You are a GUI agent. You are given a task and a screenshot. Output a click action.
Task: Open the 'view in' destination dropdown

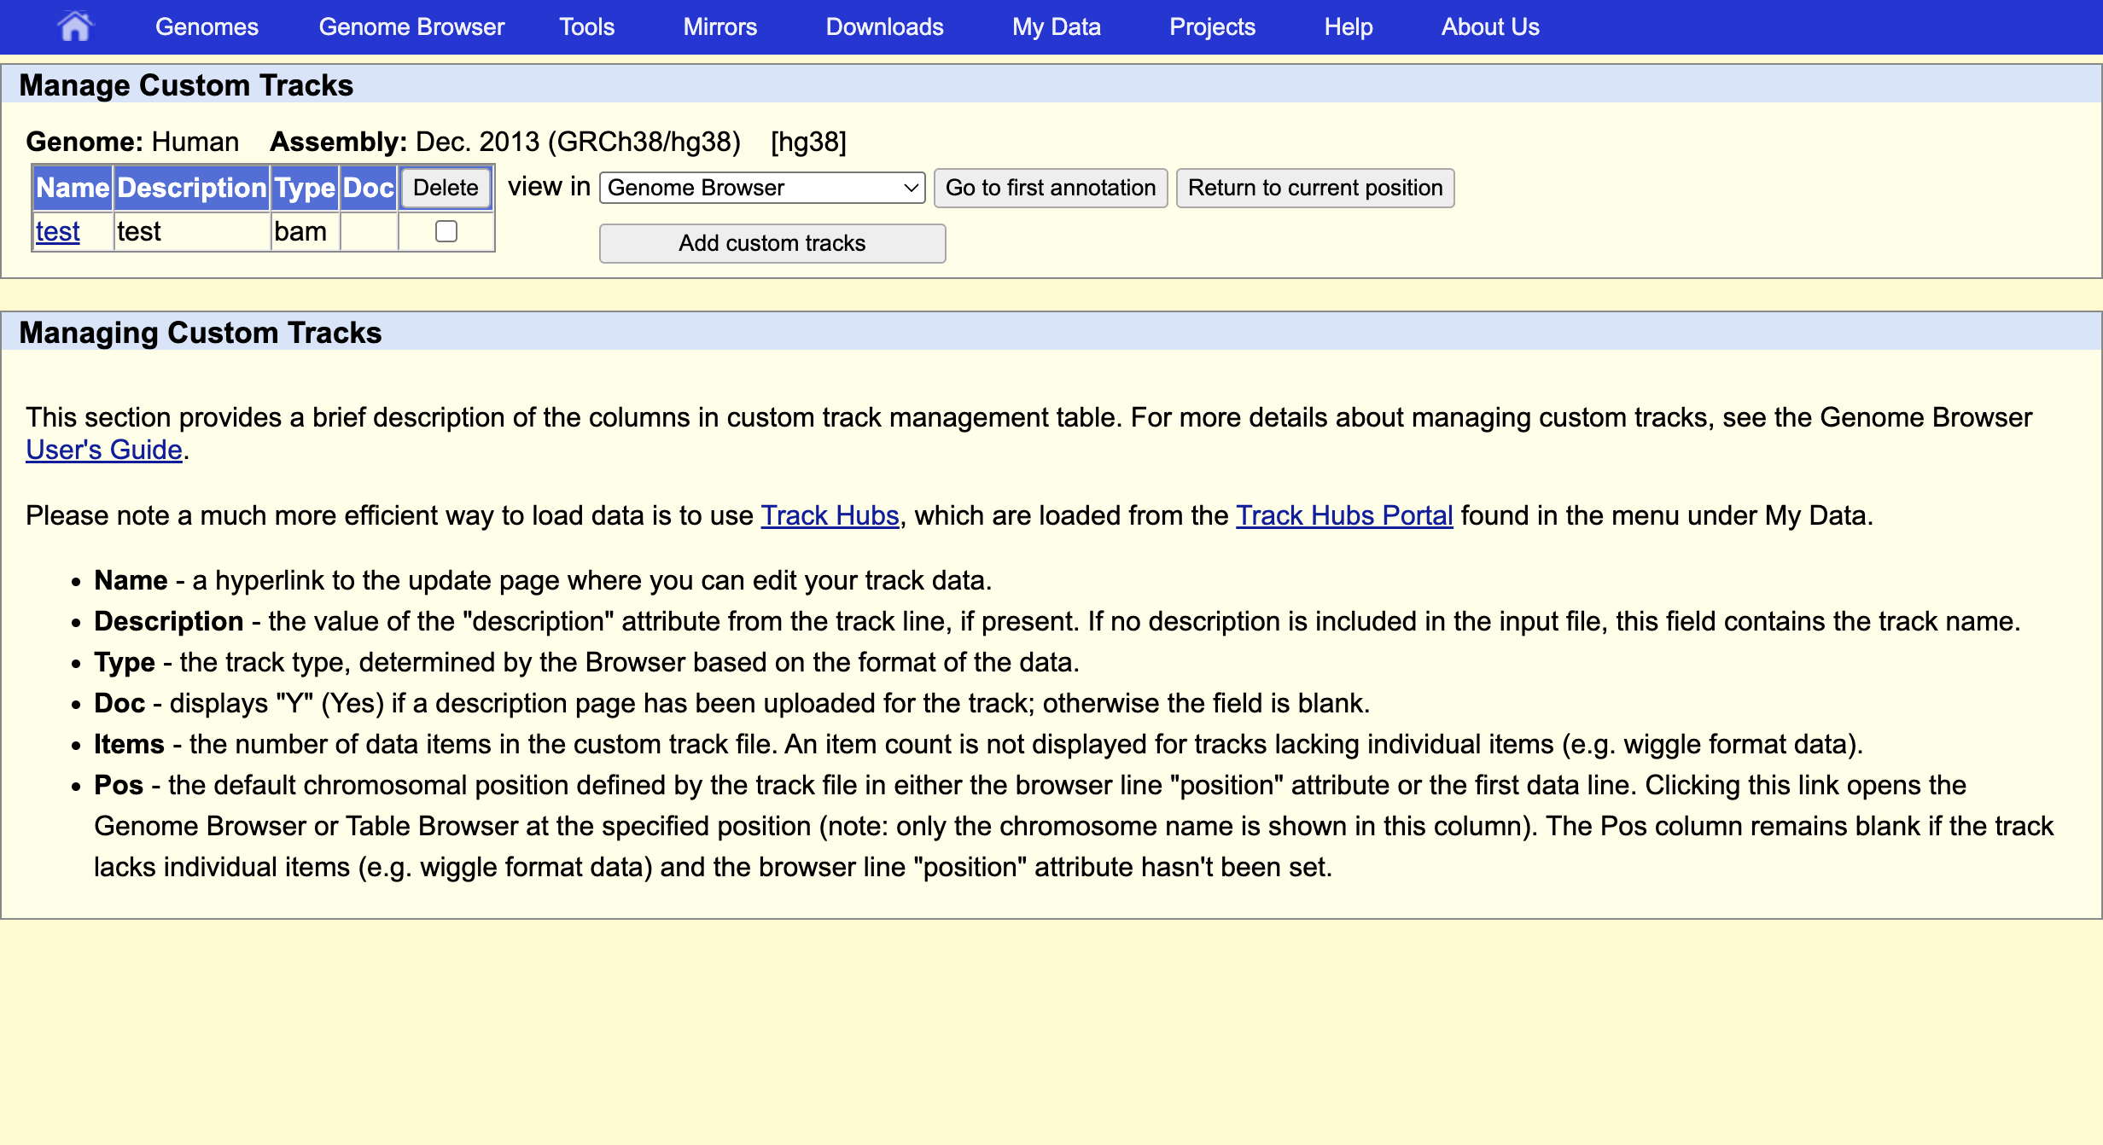click(x=760, y=188)
